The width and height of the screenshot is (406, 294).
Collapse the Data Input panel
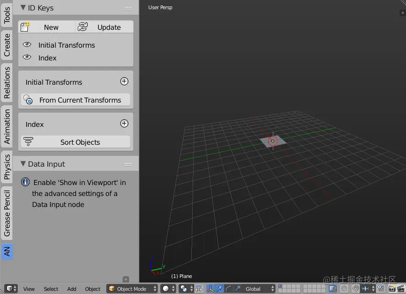(x=23, y=163)
